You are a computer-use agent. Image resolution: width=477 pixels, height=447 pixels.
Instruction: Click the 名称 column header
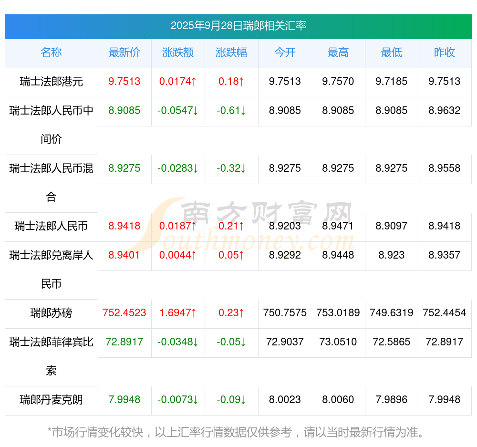point(51,52)
